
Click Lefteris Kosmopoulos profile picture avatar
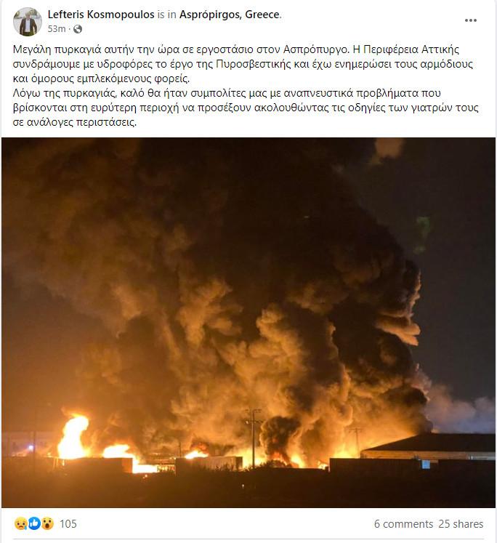click(x=28, y=22)
